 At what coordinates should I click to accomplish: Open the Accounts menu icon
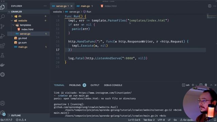click(2, 103)
